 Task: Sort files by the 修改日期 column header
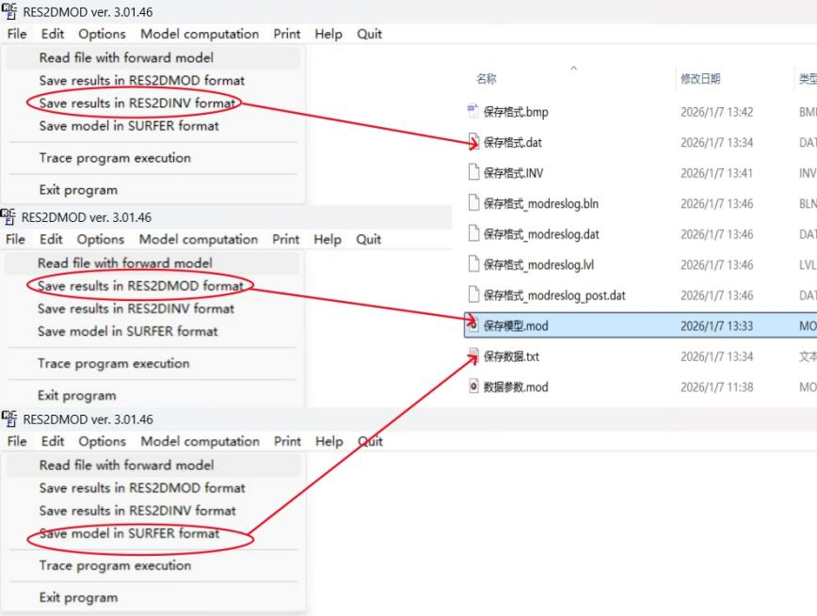click(700, 80)
